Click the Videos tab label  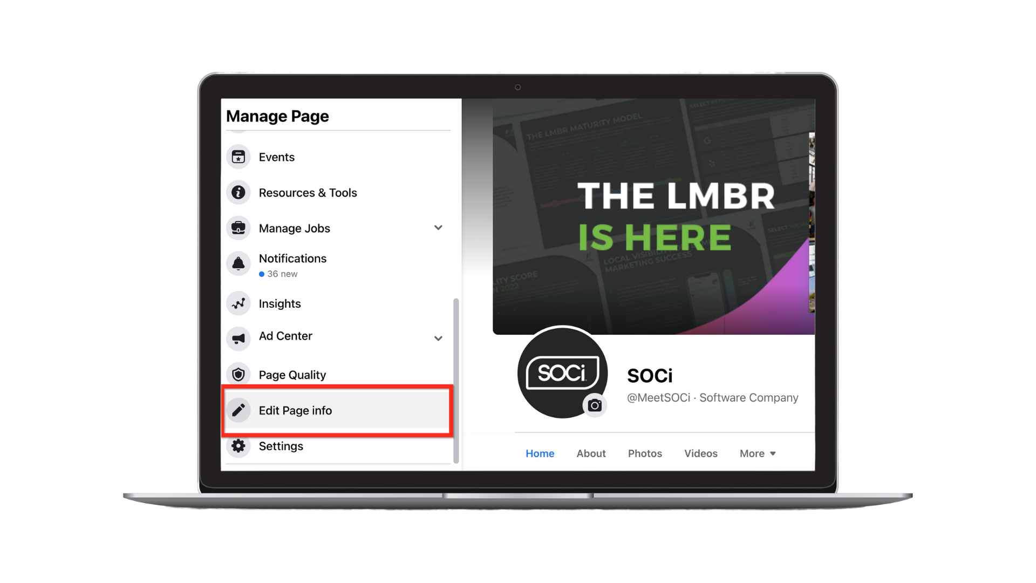(x=699, y=453)
